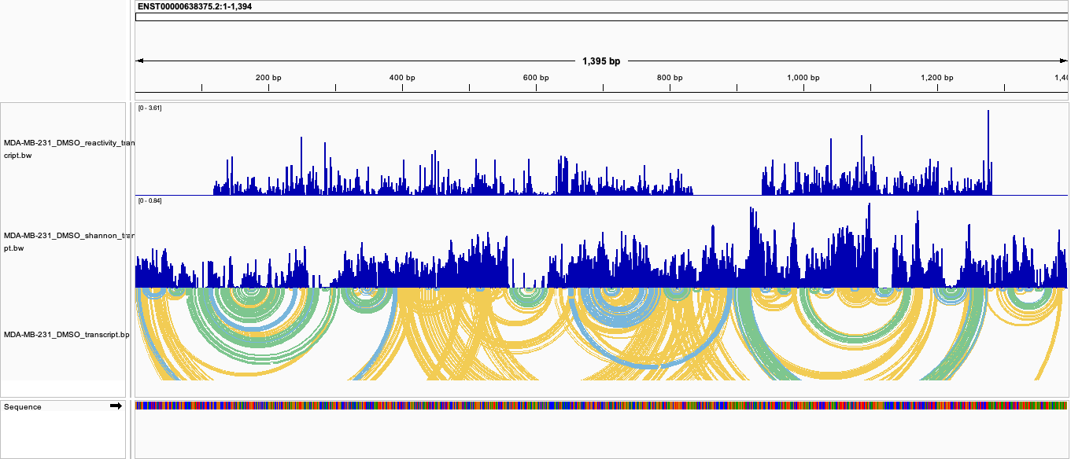Click the reactivity data range label 0 - 3.61

150,108
